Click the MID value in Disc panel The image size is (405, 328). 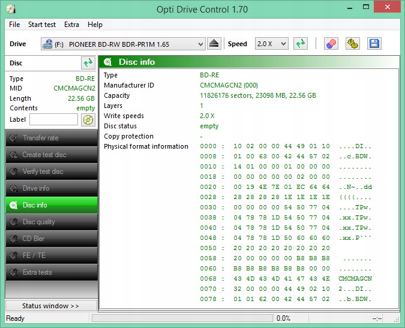click(x=74, y=88)
